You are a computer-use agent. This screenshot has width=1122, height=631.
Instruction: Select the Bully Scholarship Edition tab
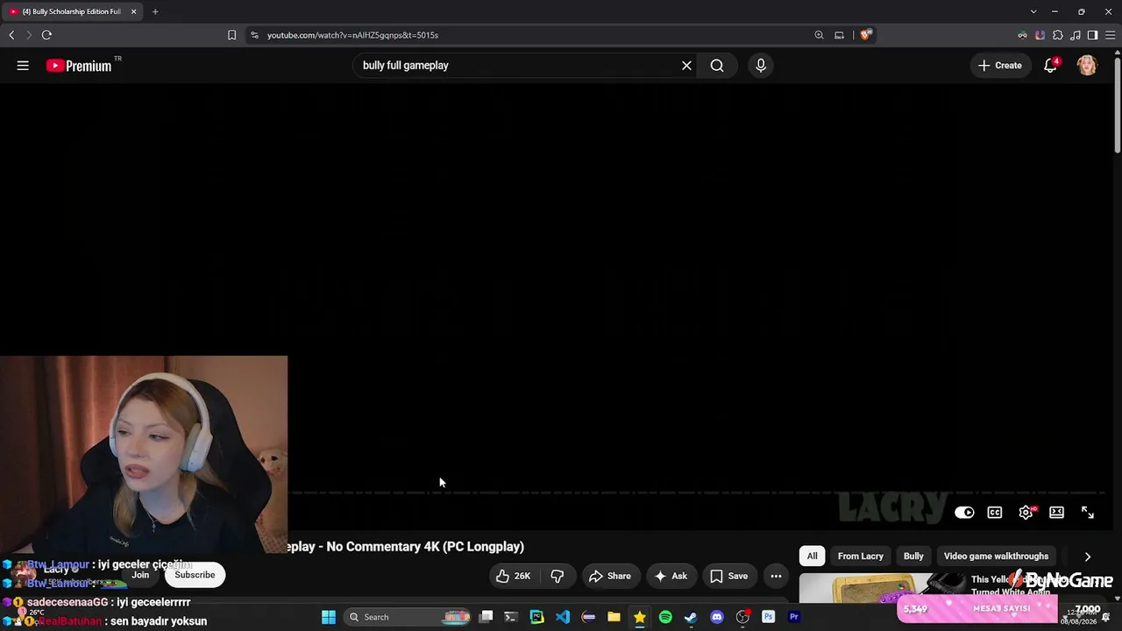(73, 11)
